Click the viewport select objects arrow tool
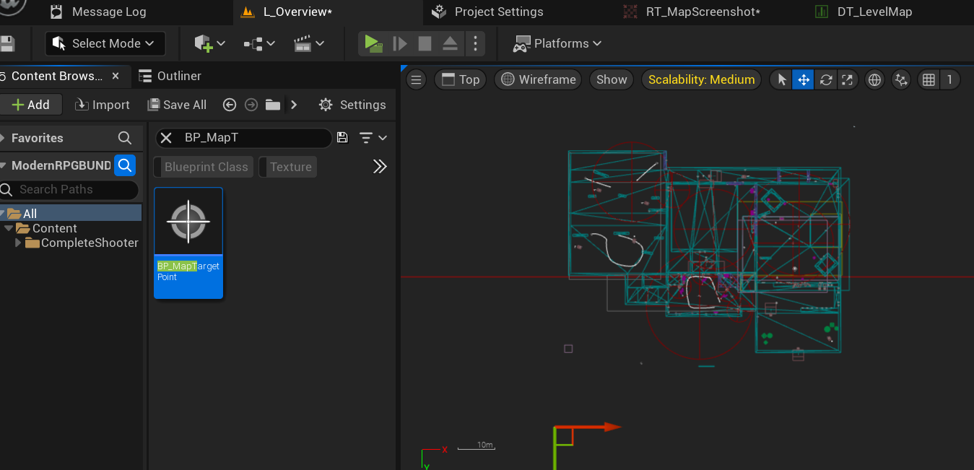974x470 pixels. 781,79
